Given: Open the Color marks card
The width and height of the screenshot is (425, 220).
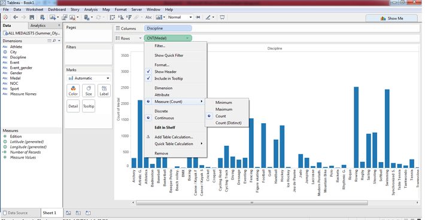Looking at the screenshot, I should (x=73, y=91).
